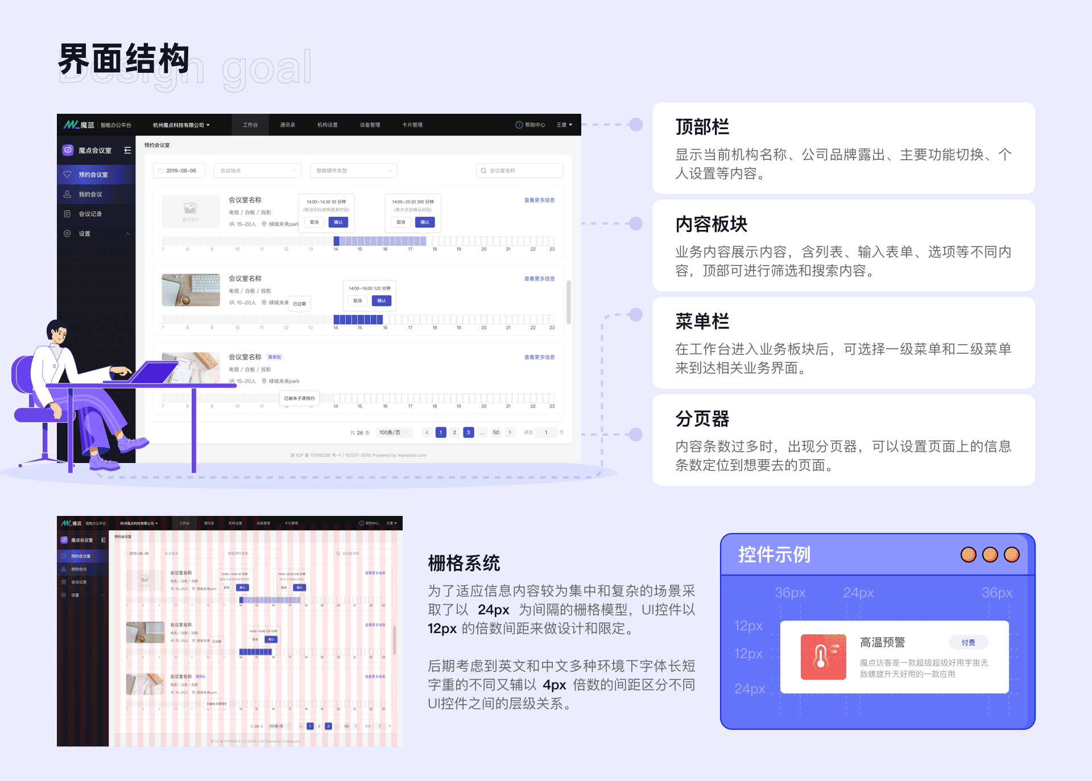Select 我的会议 in the sidebar menu
This screenshot has height=781, width=1092.
click(96, 194)
